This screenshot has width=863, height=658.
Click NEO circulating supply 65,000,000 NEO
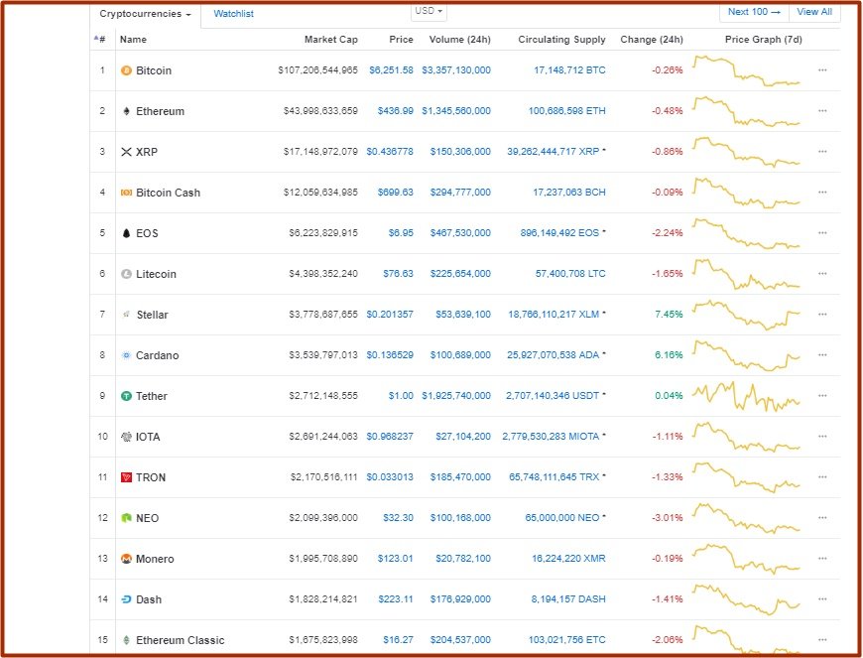coord(561,518)
